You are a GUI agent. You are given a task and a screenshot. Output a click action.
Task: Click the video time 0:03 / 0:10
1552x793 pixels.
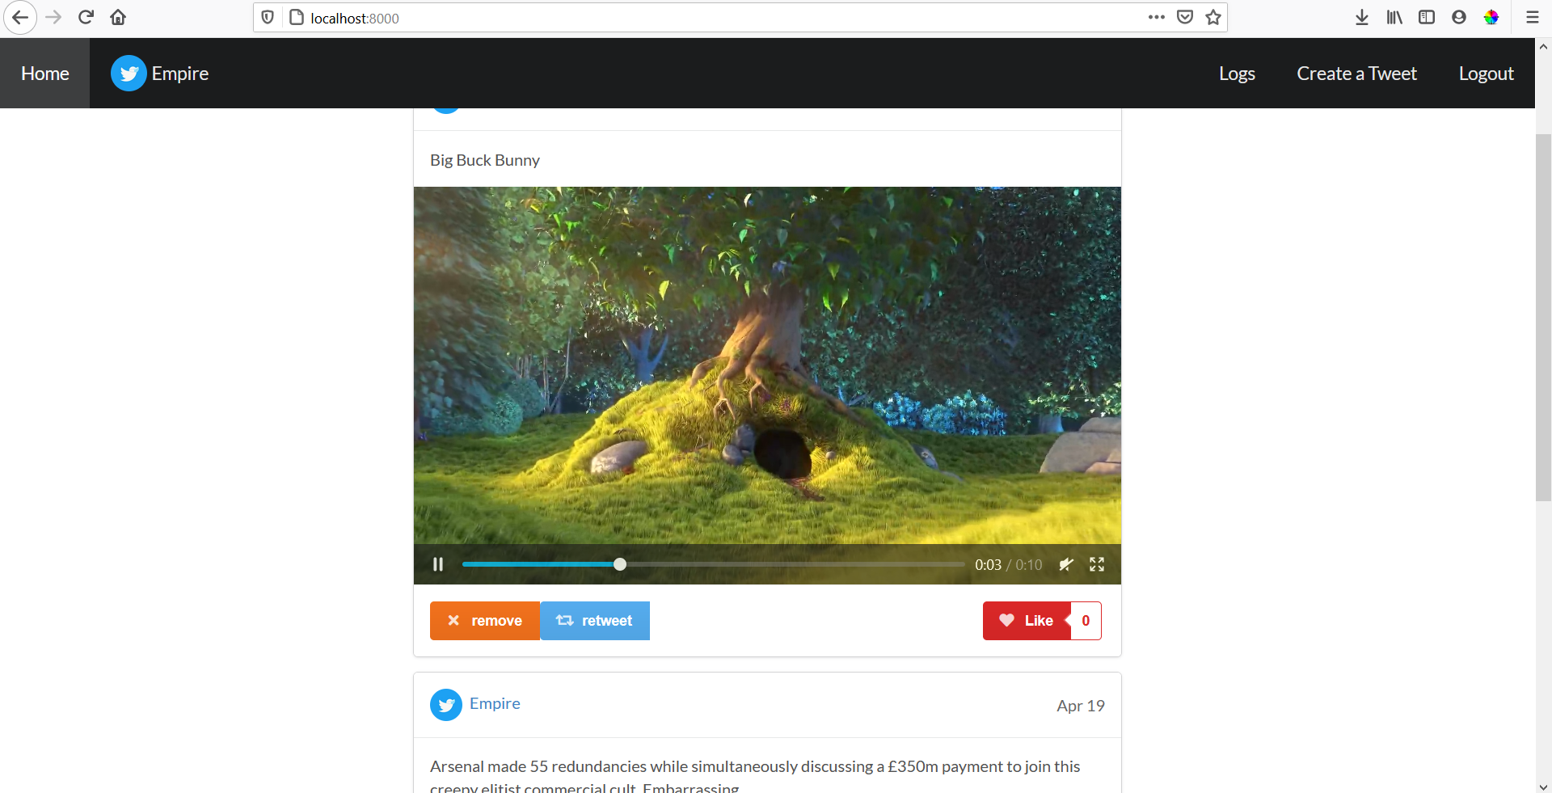pos(1008,565)
